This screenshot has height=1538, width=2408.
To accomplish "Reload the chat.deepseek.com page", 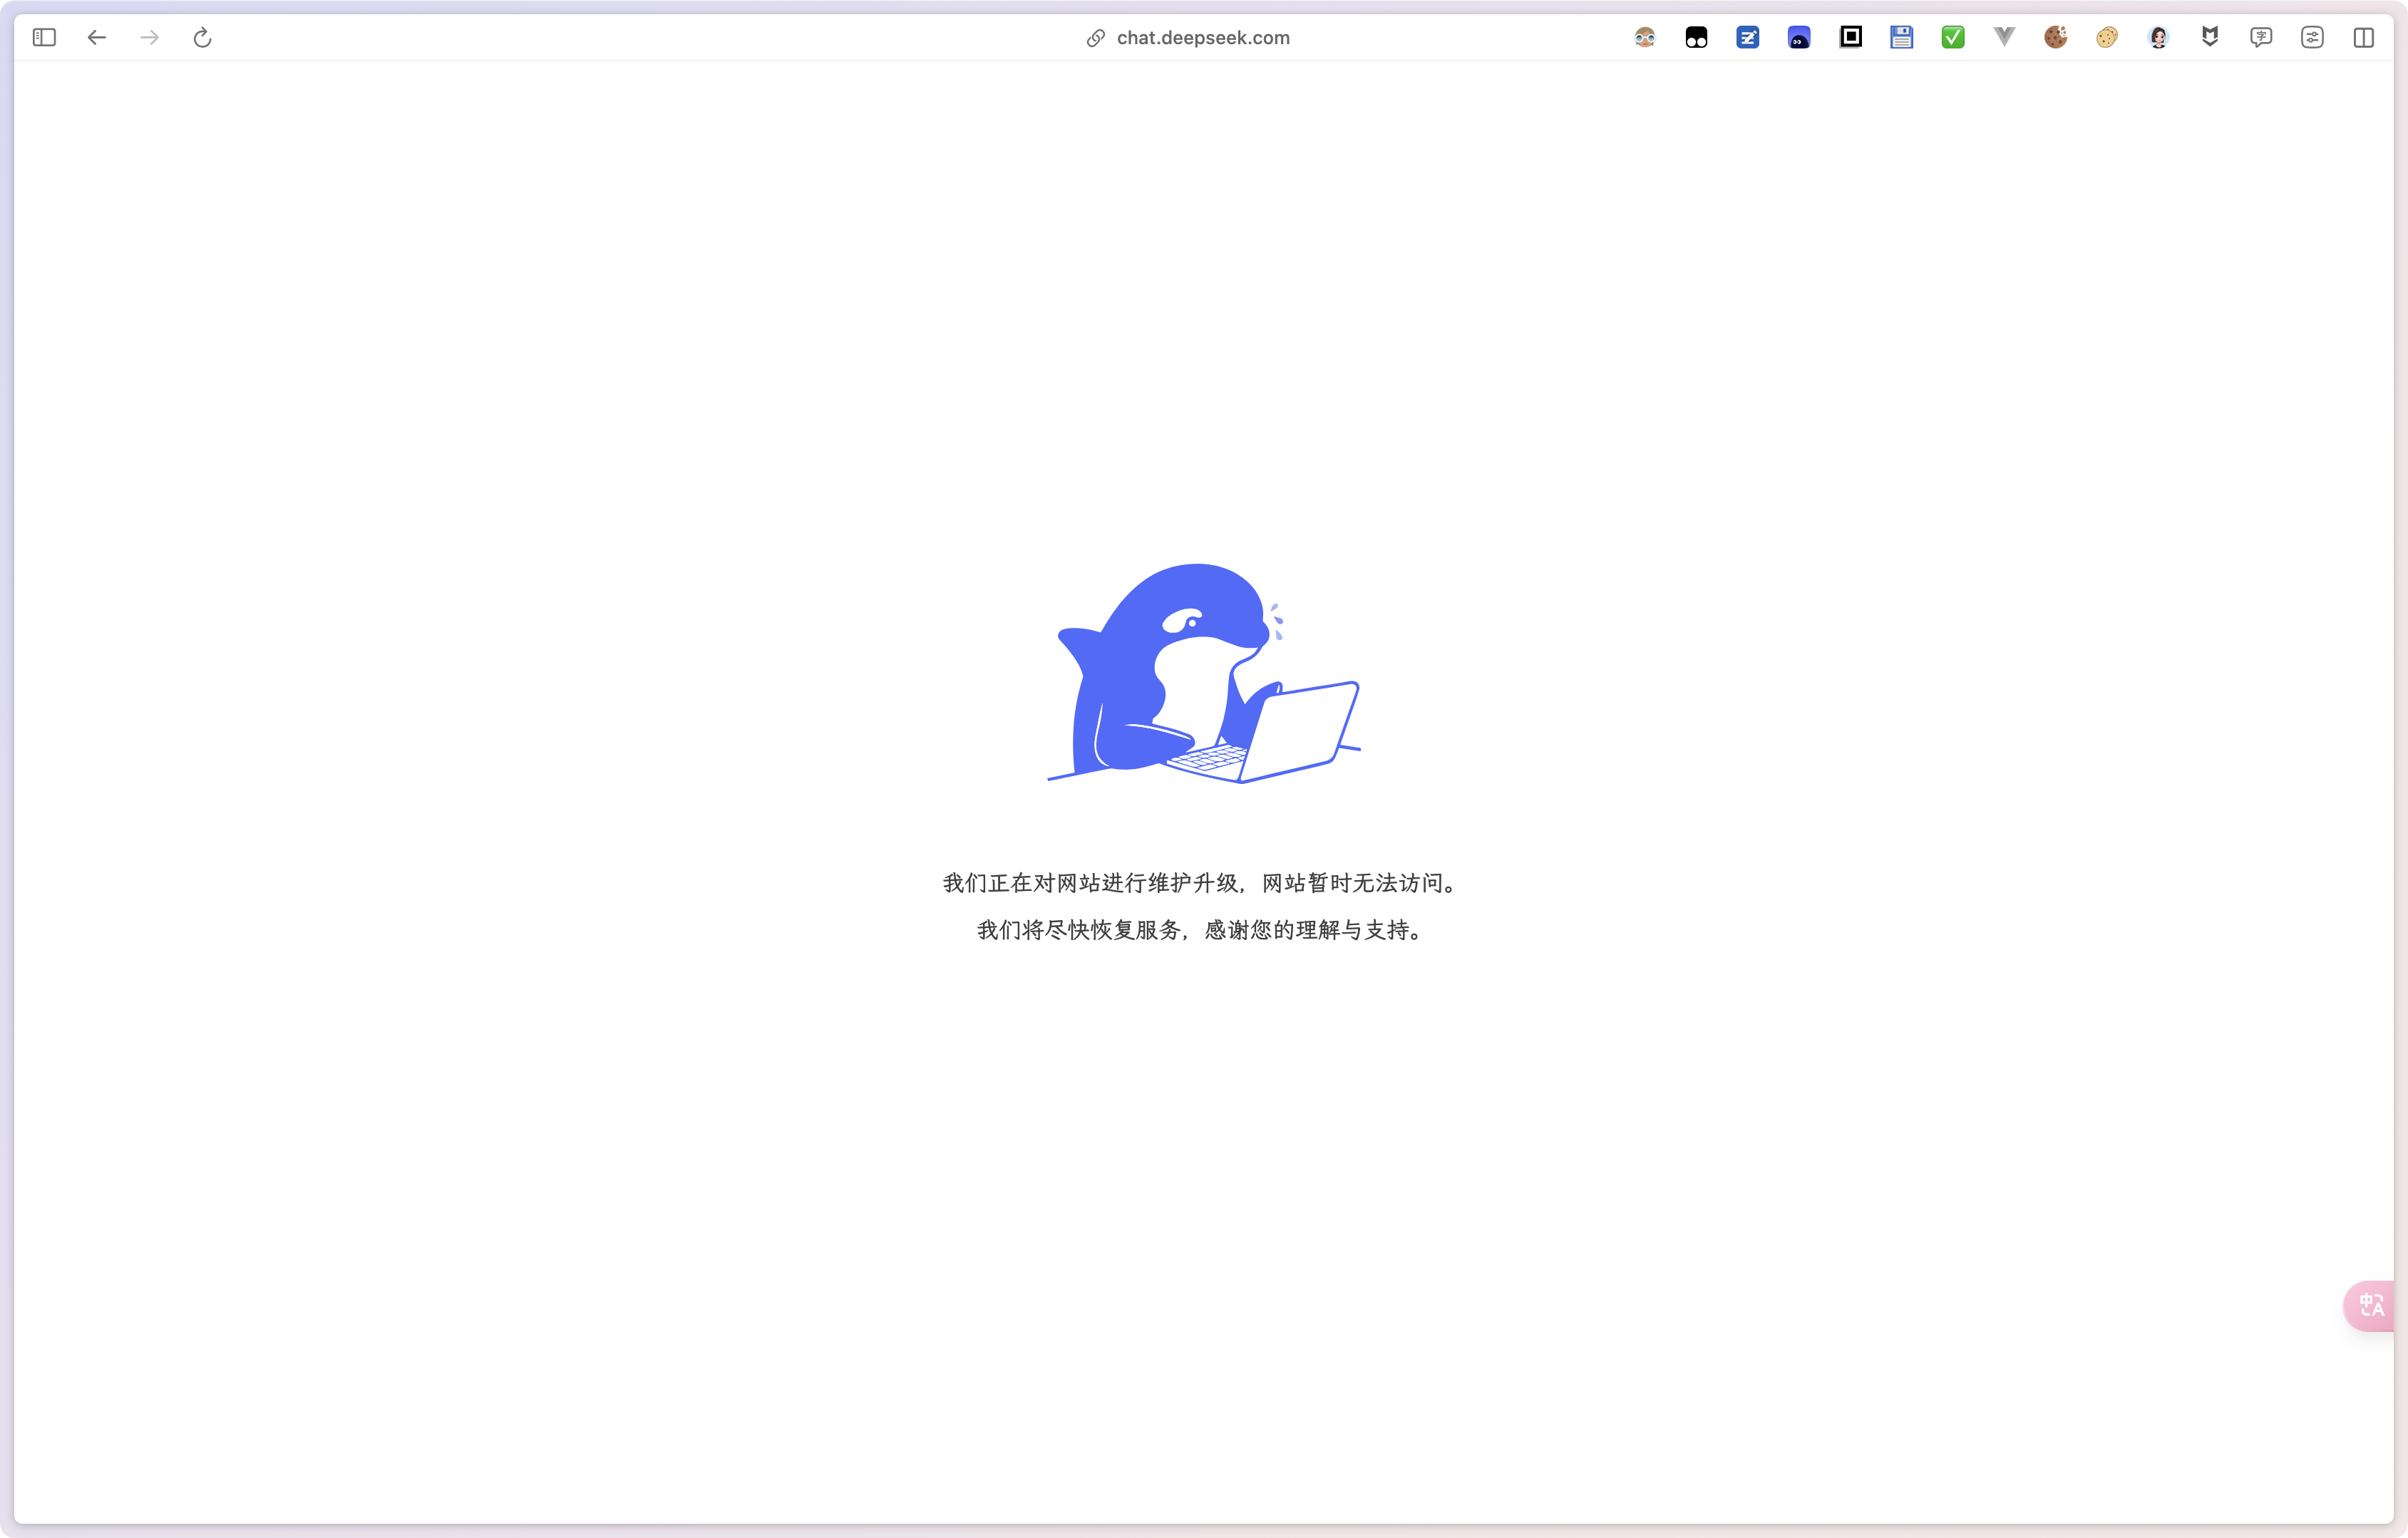I will click(202, 38).
